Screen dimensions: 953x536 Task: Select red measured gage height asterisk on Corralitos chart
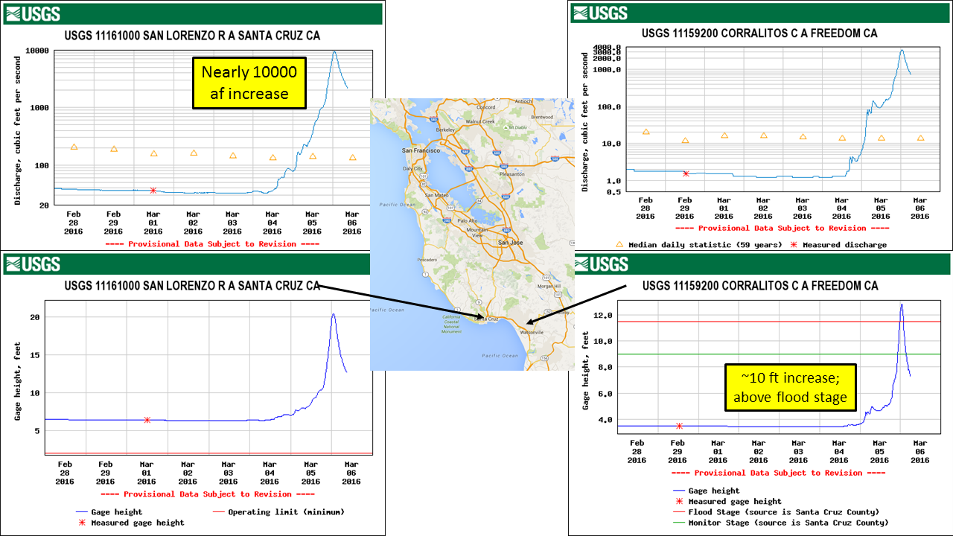coord(679,426)
